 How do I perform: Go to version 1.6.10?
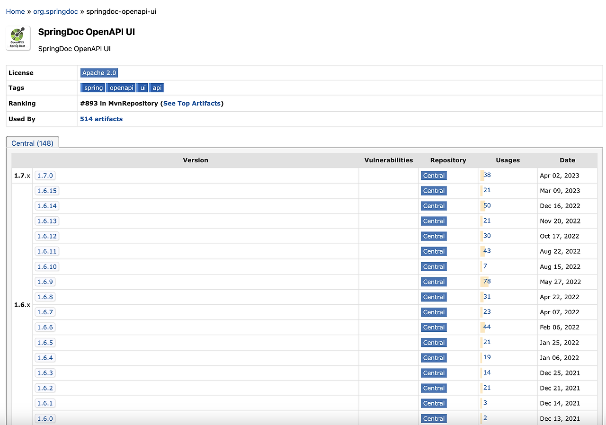pos(47,266)
